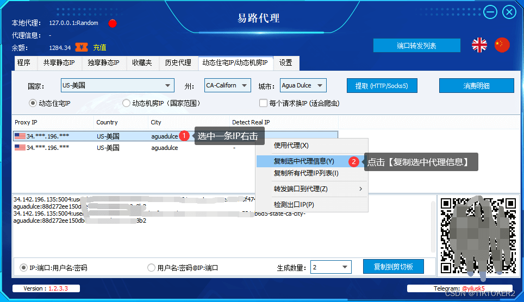Viewport: 524px width, 302px height.
Task: Sort by the Detect Real IP column header
Action: pyautogui.click(x=284, y=122)
